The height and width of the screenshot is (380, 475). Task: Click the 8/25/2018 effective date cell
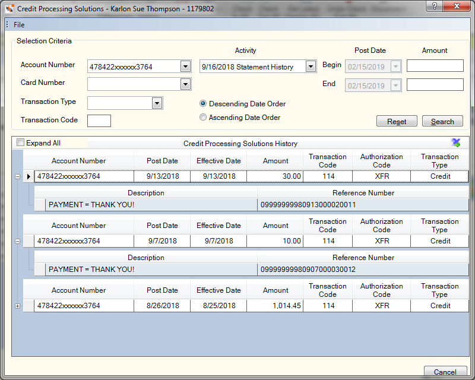tap(218, 306)
